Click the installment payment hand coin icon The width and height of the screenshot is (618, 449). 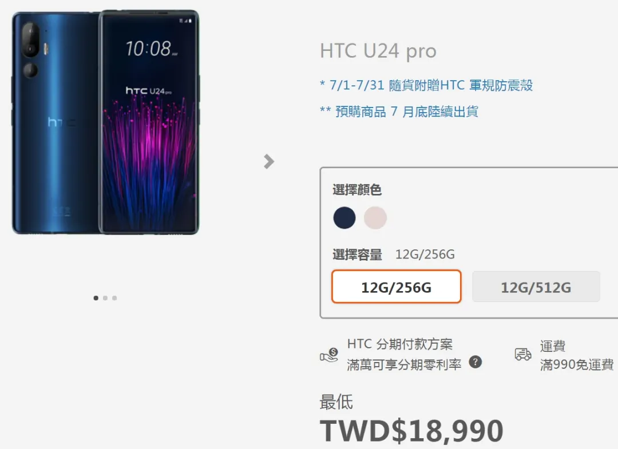coord(329,355)
